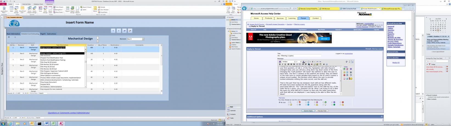
Task: Click the reply Title input field
Action: [x=299, y=56]
